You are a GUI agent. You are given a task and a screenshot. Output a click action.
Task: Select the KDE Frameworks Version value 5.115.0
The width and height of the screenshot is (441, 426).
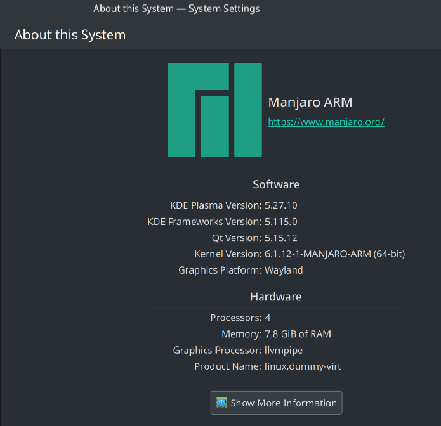(280, 221)
